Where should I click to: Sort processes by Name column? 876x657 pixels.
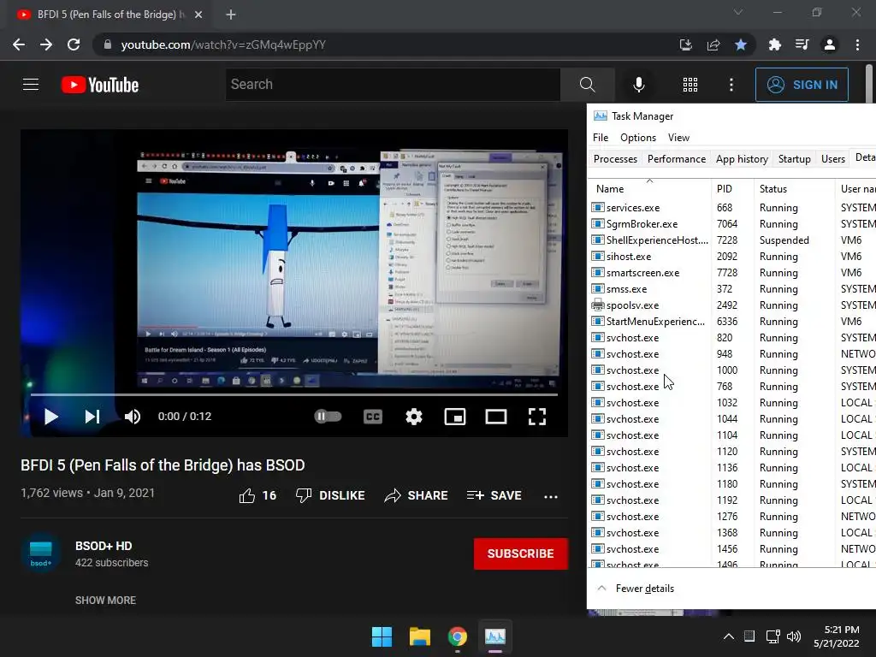pyautogui.click(x=650, y=189)
